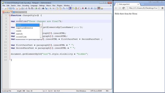The width and height of the screenshot is (165, 93).
Task: Start macro recording with red dot icon
Action: coord(83,8)
